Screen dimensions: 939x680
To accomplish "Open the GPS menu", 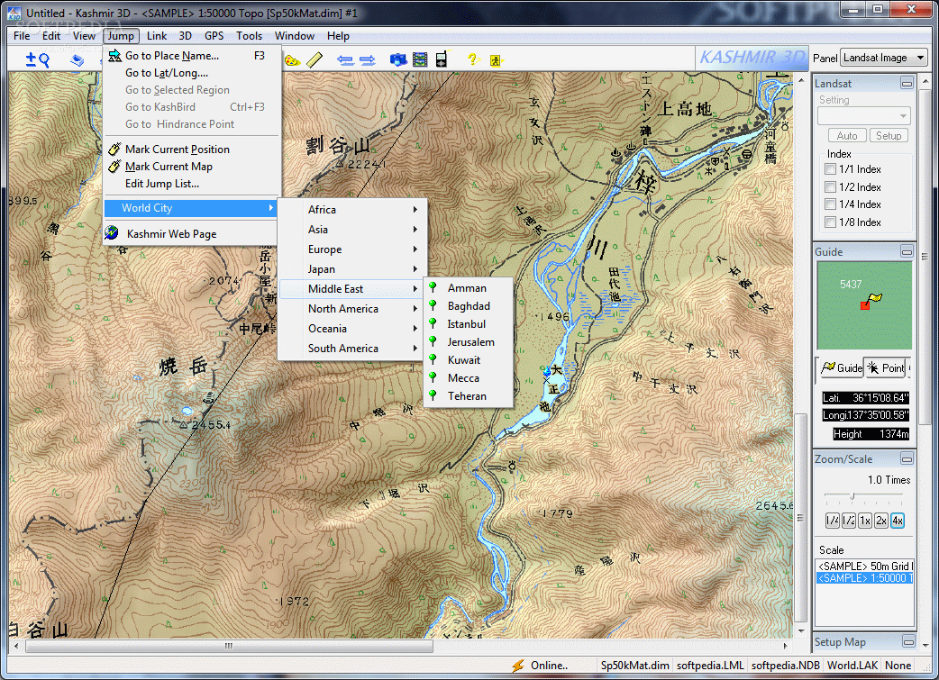I will pos(214,36).
